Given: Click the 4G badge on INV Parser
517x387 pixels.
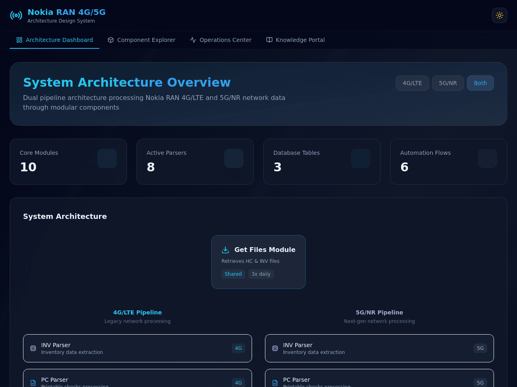Looking at the screenshot, I should [238, 348].
